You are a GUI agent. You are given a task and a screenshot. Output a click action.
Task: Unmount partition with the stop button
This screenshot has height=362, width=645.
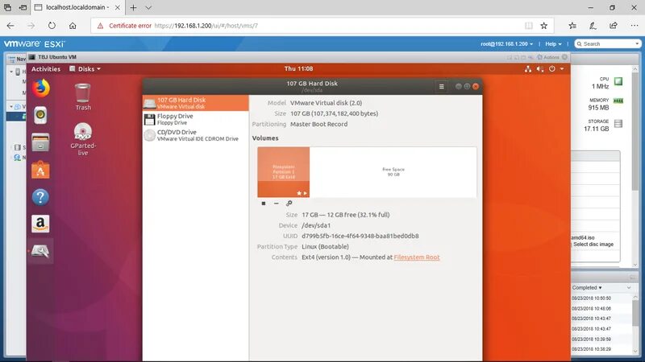(264, 204)
